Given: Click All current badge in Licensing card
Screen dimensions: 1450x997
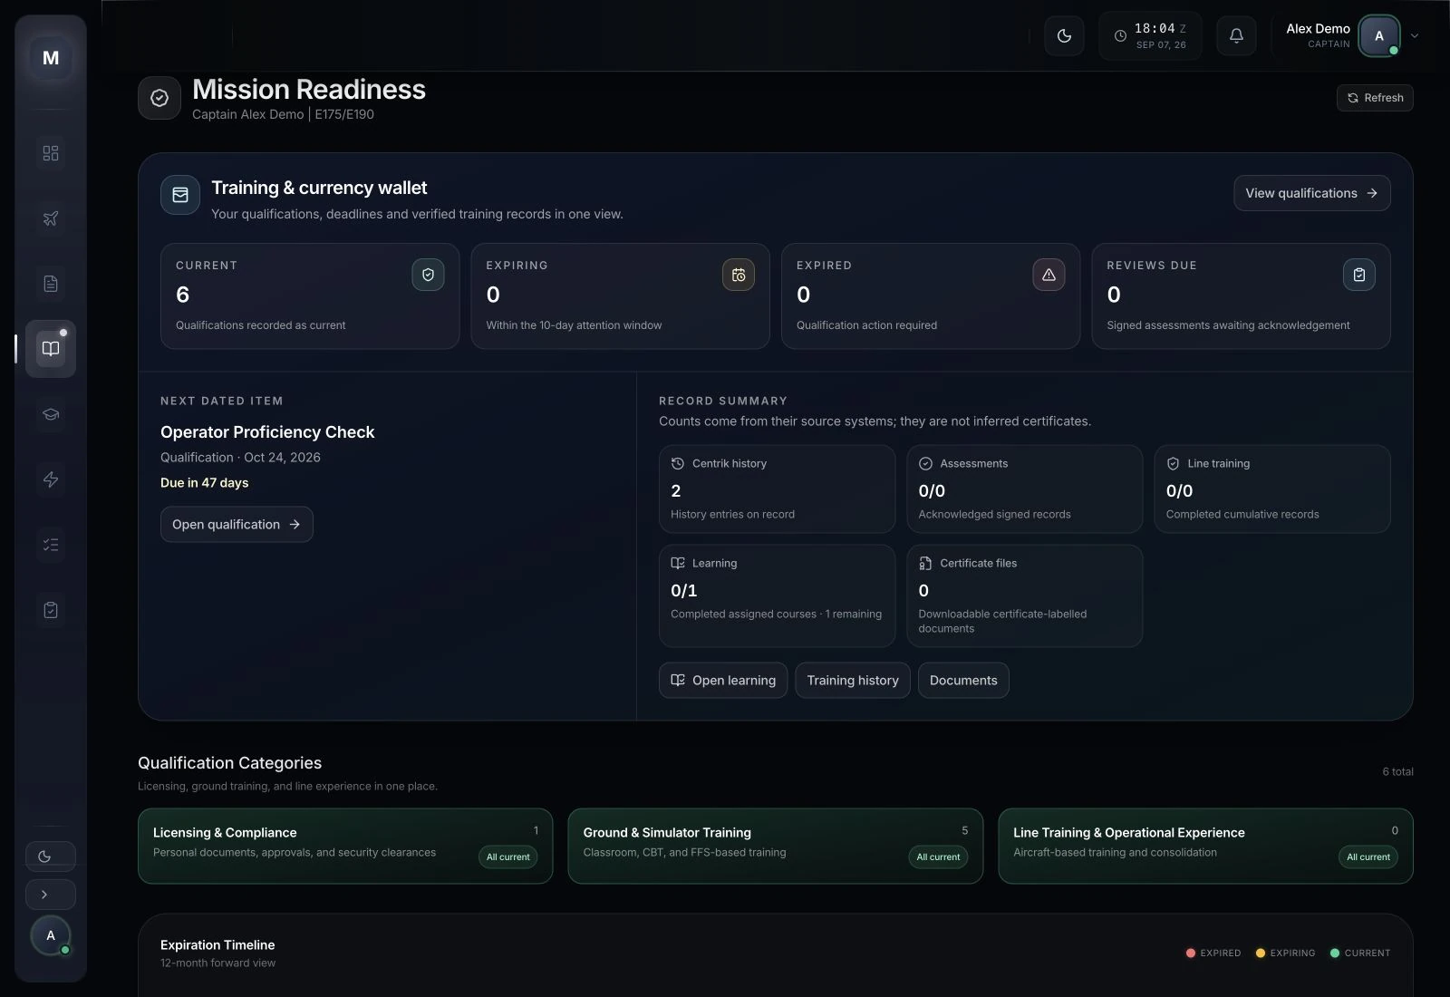Looking at the screenshot, I should coord(507,857).
